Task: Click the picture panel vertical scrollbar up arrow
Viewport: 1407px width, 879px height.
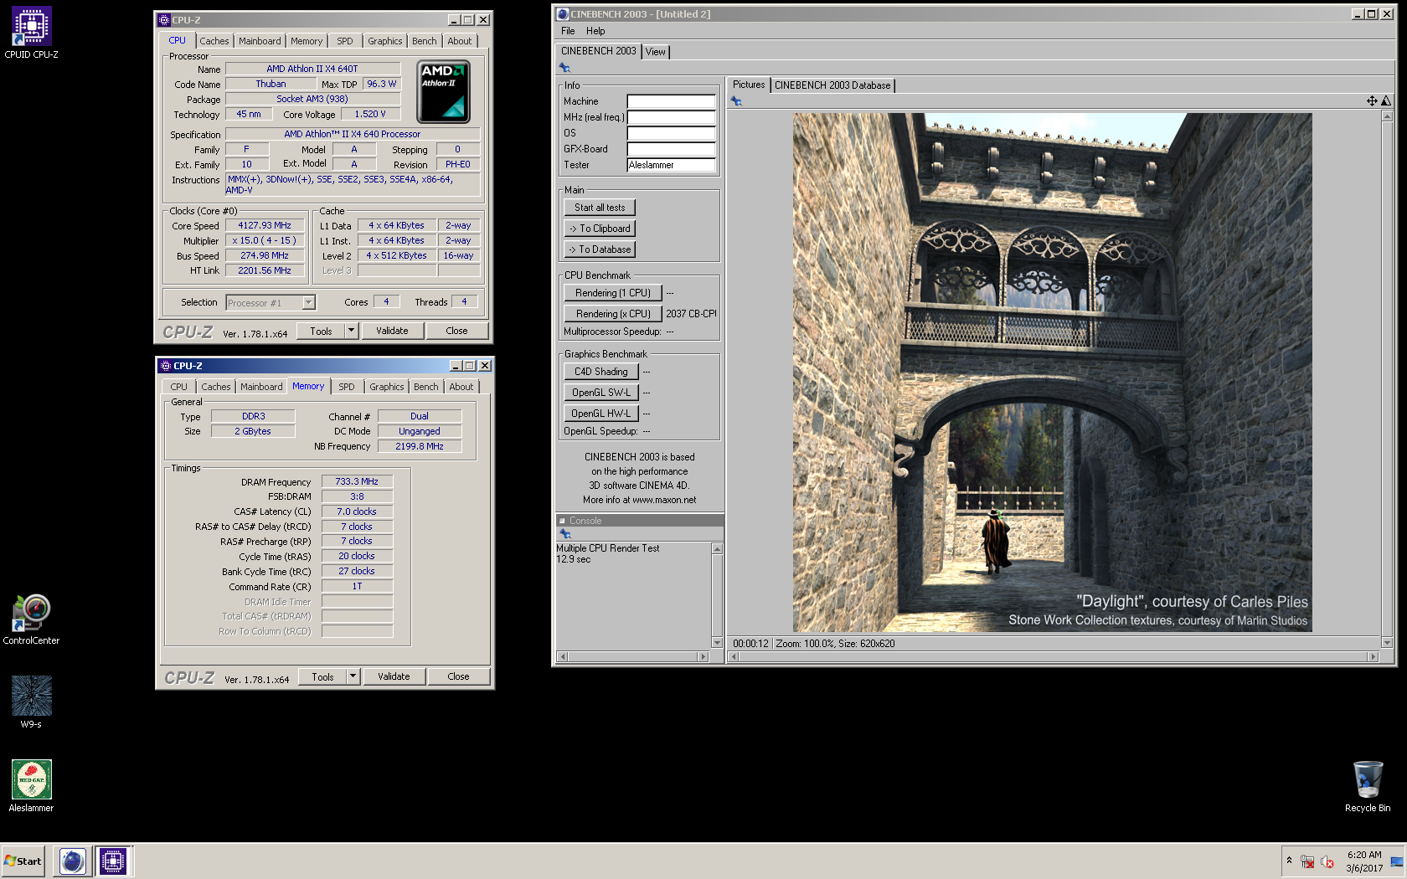Action: (1387, 116)
